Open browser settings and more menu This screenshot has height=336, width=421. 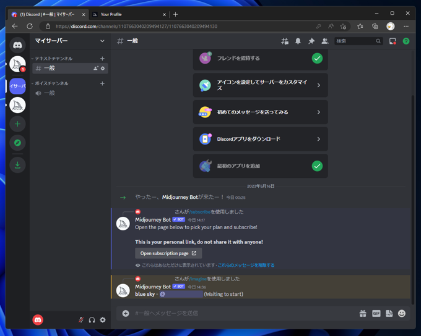coord(406,27)
